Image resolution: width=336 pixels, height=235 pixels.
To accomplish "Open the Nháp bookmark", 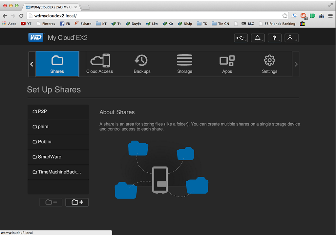I will [185, 24].
